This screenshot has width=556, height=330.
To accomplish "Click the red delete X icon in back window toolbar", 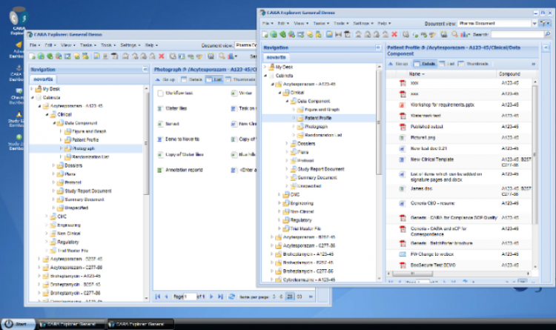I will click(161, 56).
